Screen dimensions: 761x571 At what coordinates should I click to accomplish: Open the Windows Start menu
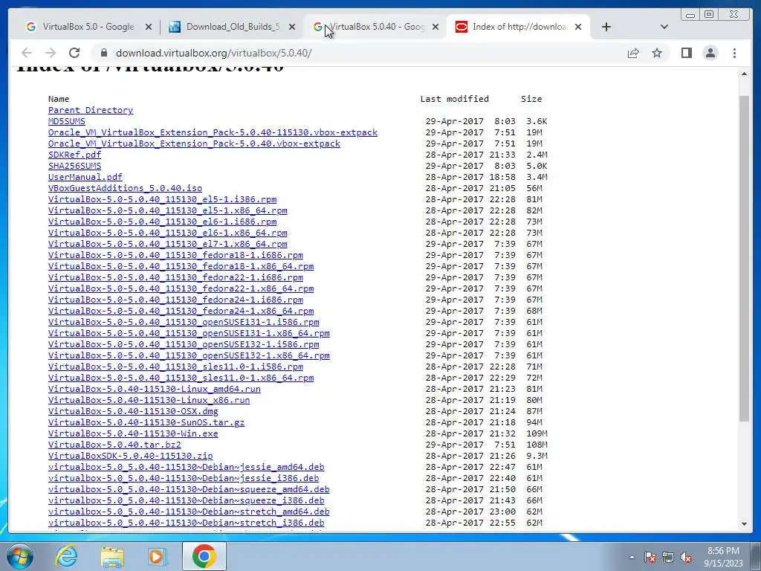click(19, 556)
